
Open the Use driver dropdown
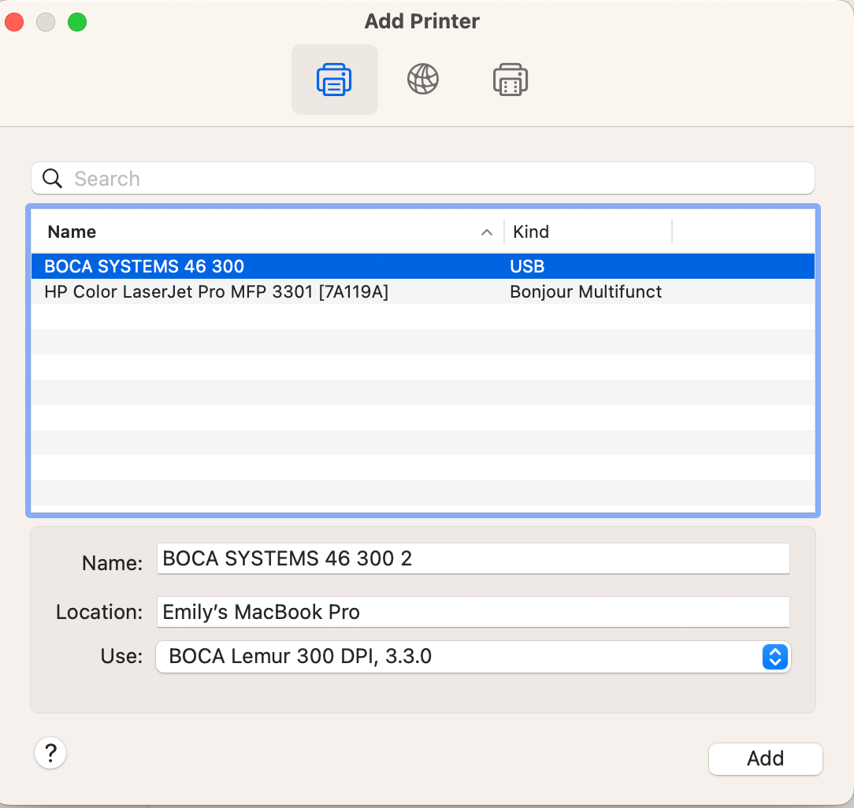click(473, 657)
